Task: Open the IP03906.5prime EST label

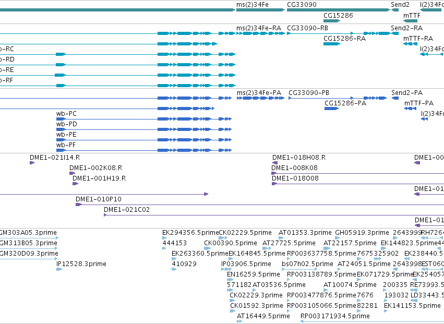Action: tap(246, 264)
